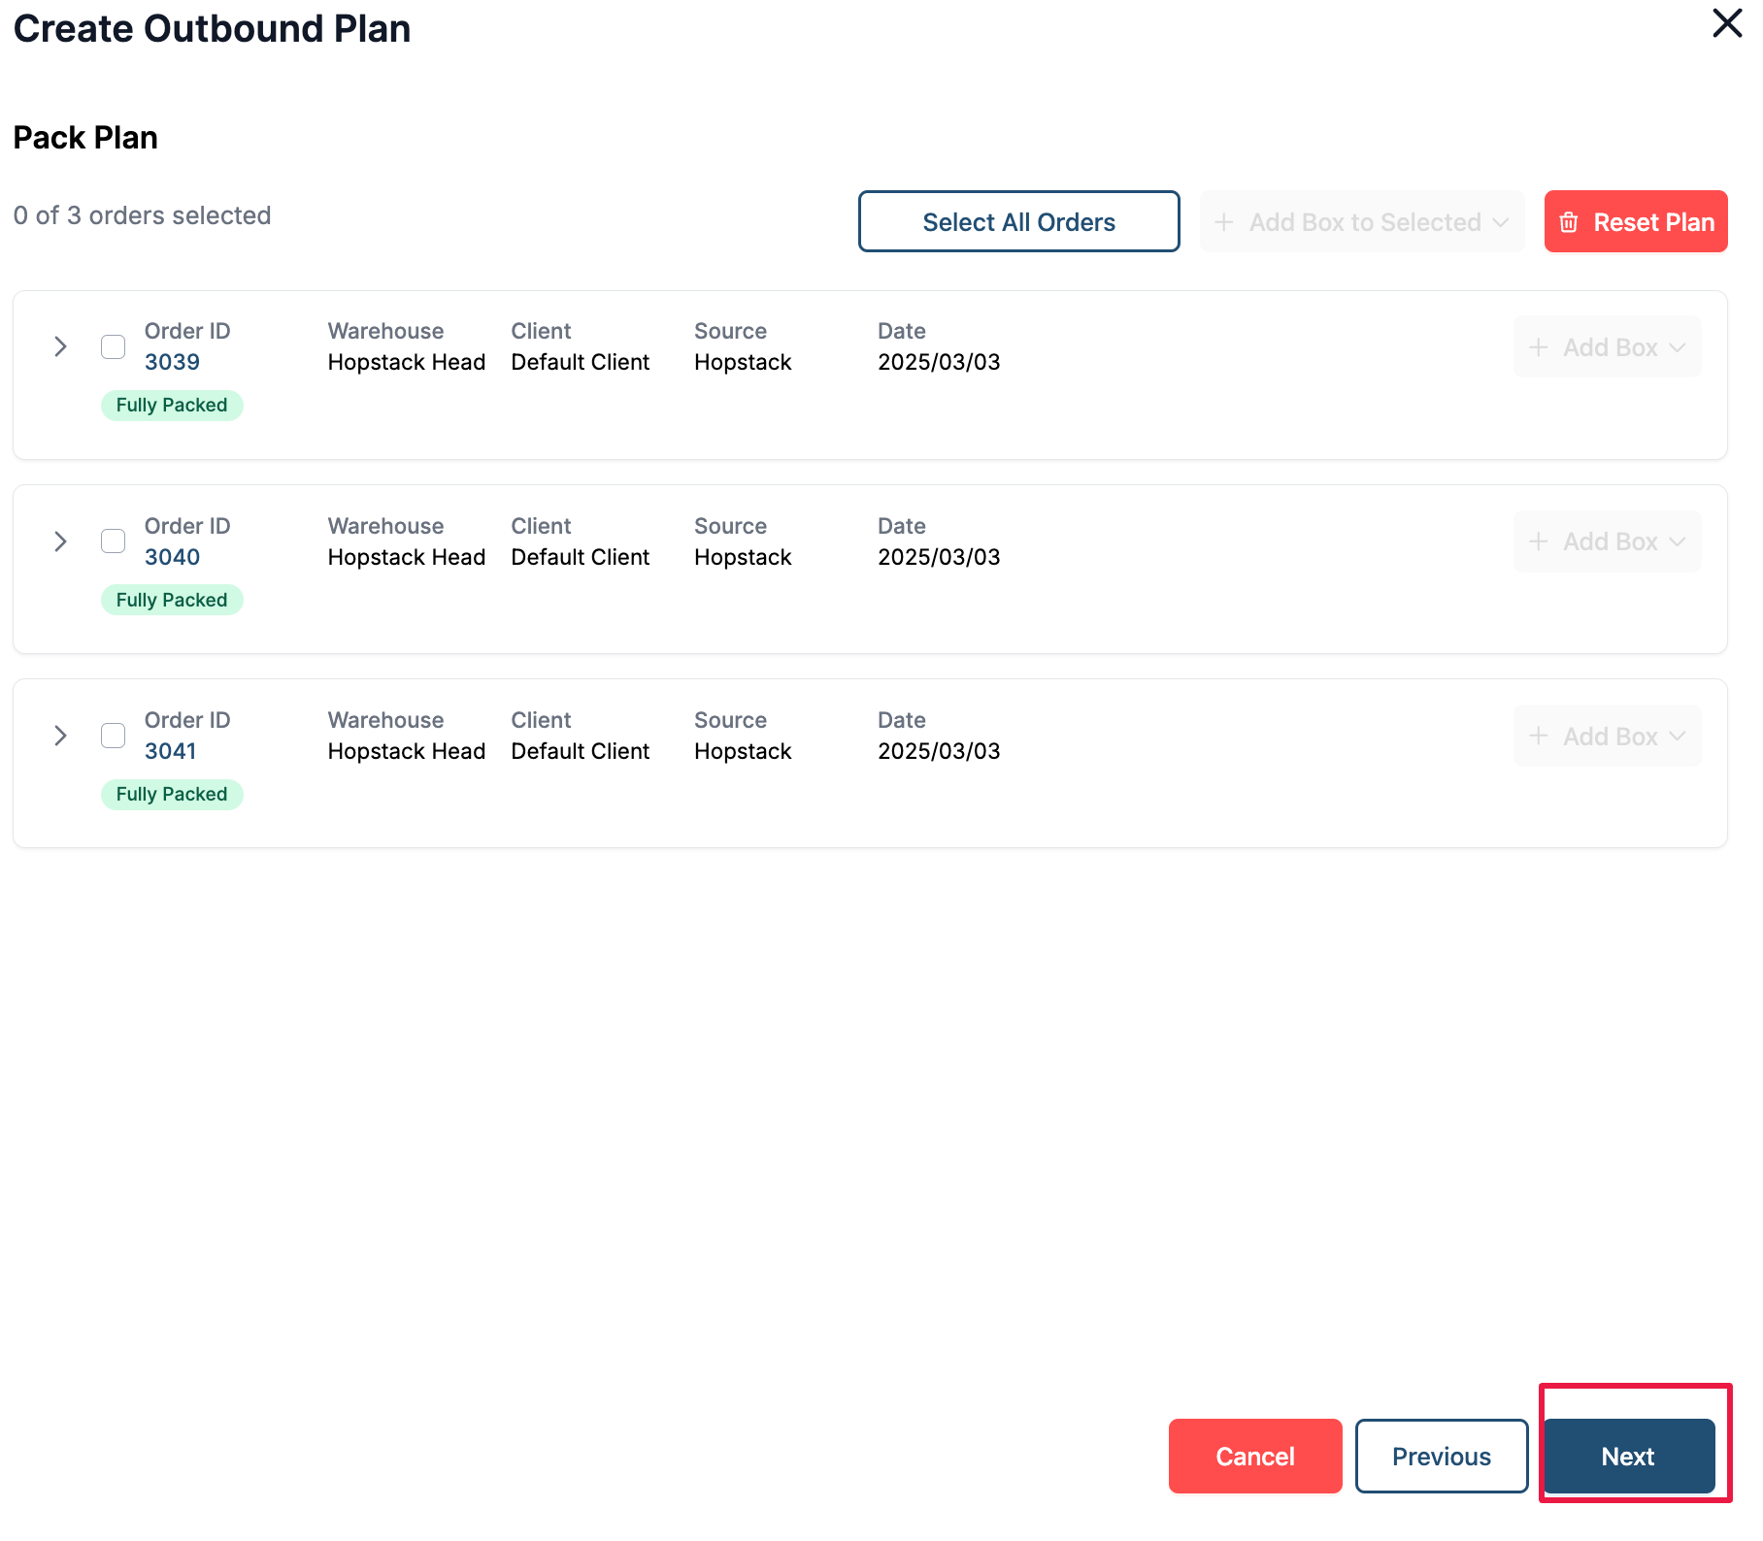Screen dimensions: 1763x1541
Task: Click the Fully Packed badge on order 3041
Action: point(172,795)
